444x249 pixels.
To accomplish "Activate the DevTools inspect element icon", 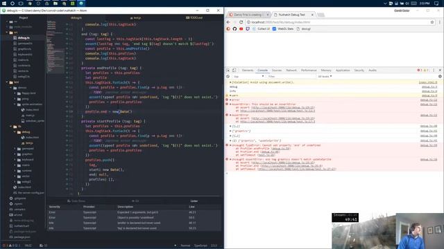I will (228, 70).
